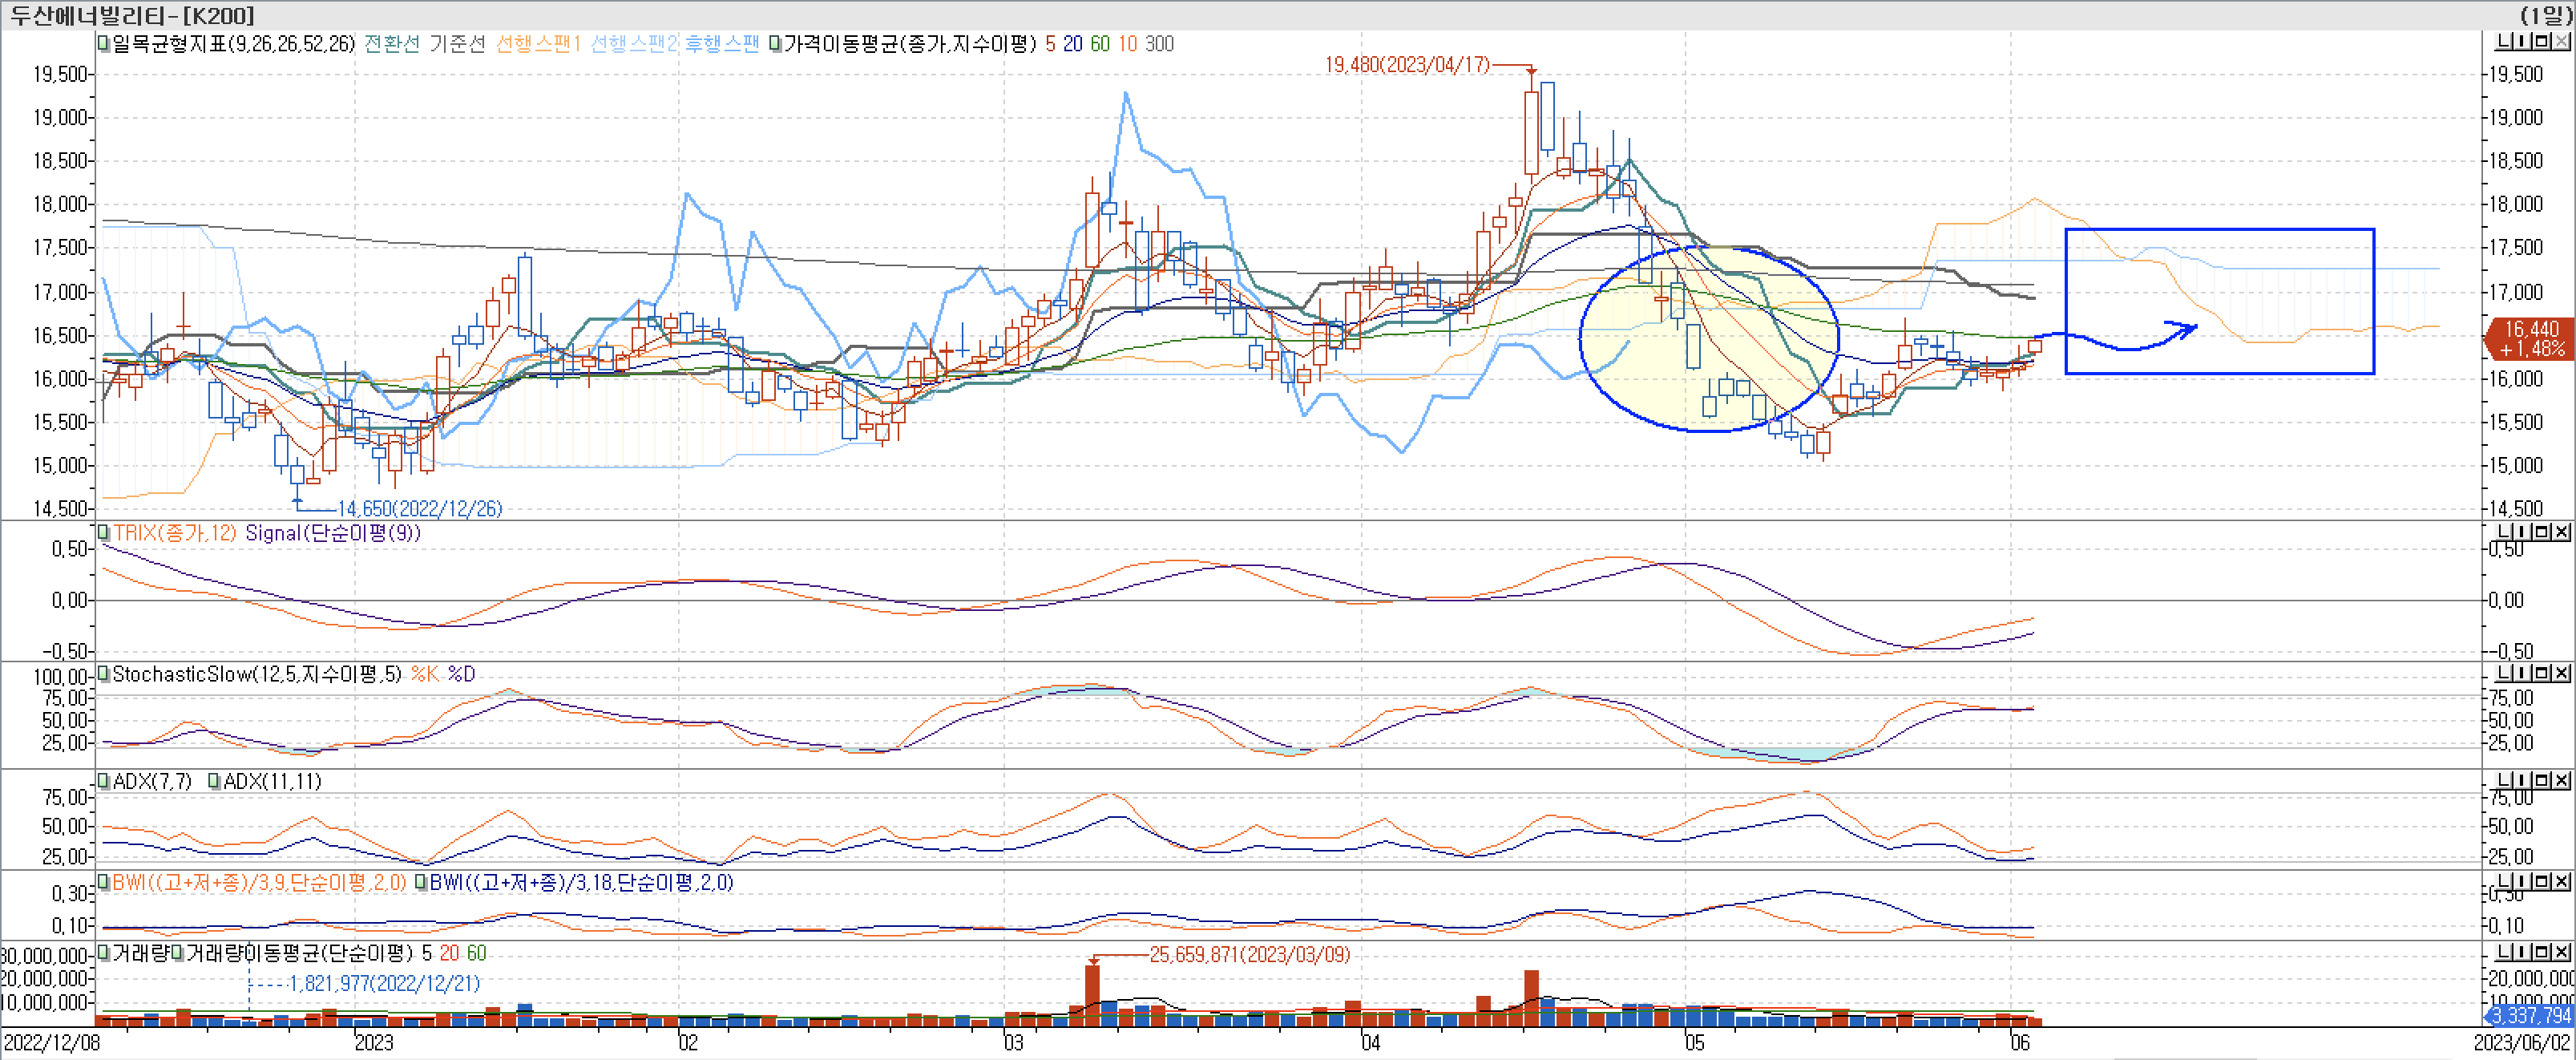This screenshot has width=2576, height=1060.
Task: Click the 선행스팬1 legend label
Action: click(538, 44)
